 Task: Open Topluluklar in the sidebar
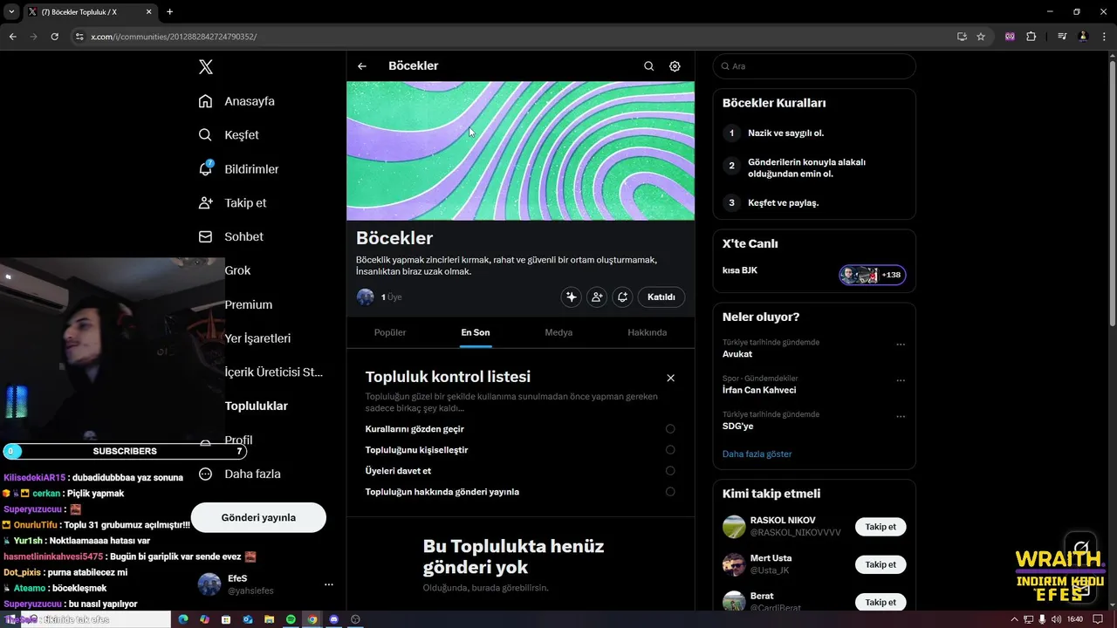(256, 406)
